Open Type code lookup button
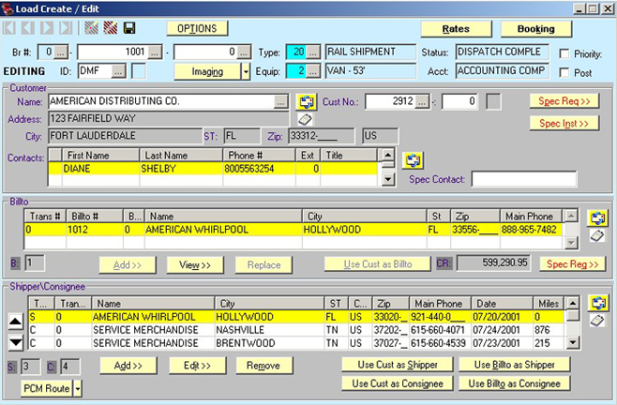 tap(313, 52)
